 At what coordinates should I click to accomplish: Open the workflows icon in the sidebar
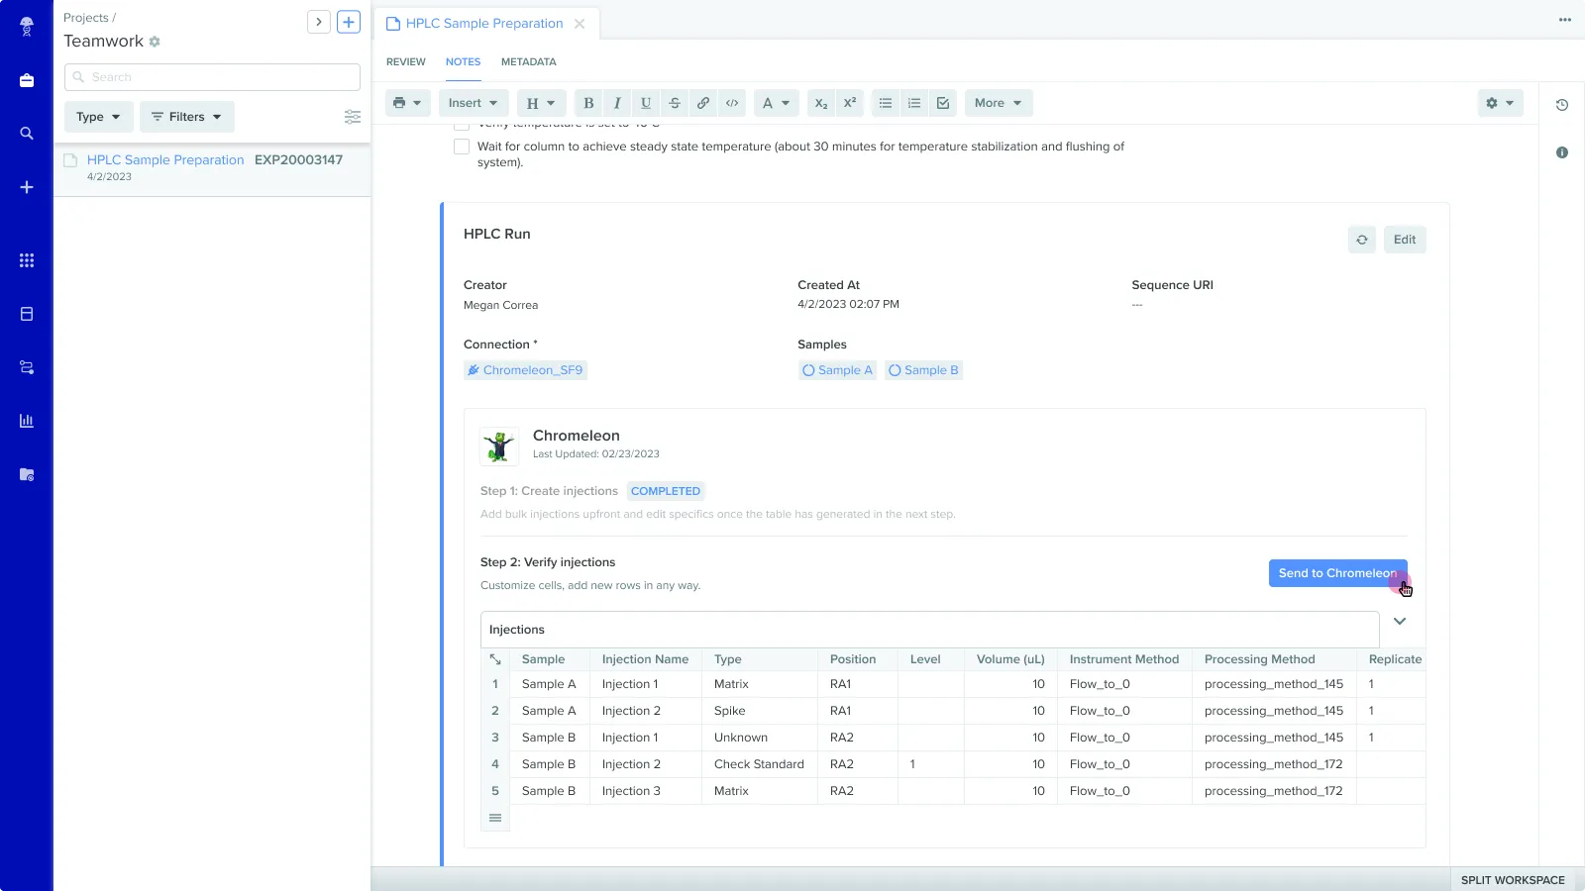pos(27,367)
